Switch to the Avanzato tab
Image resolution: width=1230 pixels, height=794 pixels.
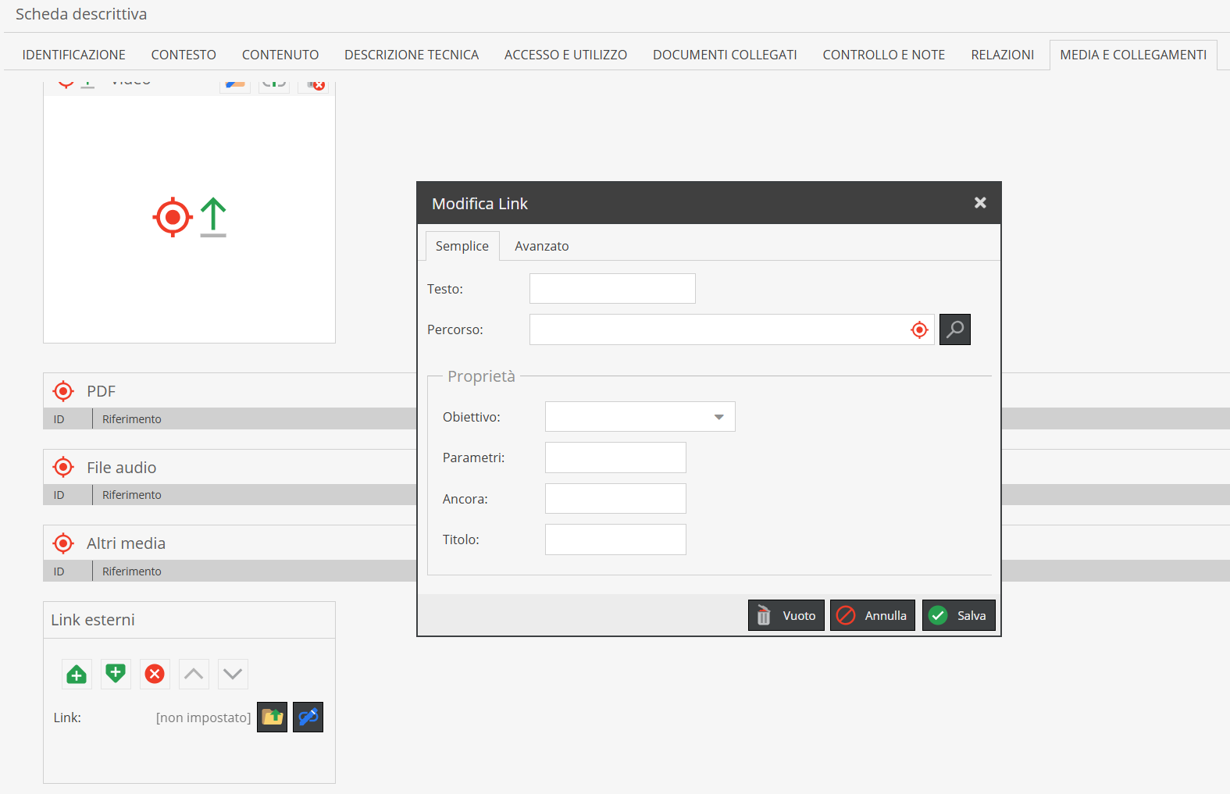coord(541,247)
